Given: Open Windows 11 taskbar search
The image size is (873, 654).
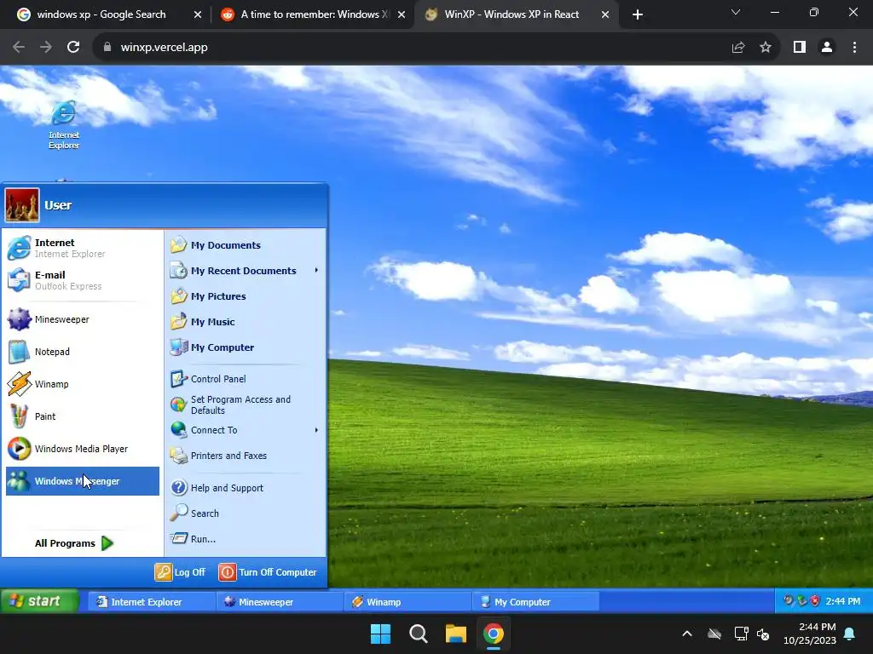Looking at the screenshot, I should click(418, 634).
